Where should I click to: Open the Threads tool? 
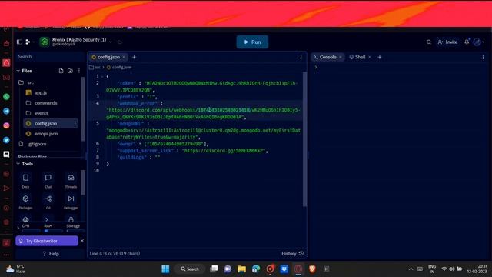[71, 181]
